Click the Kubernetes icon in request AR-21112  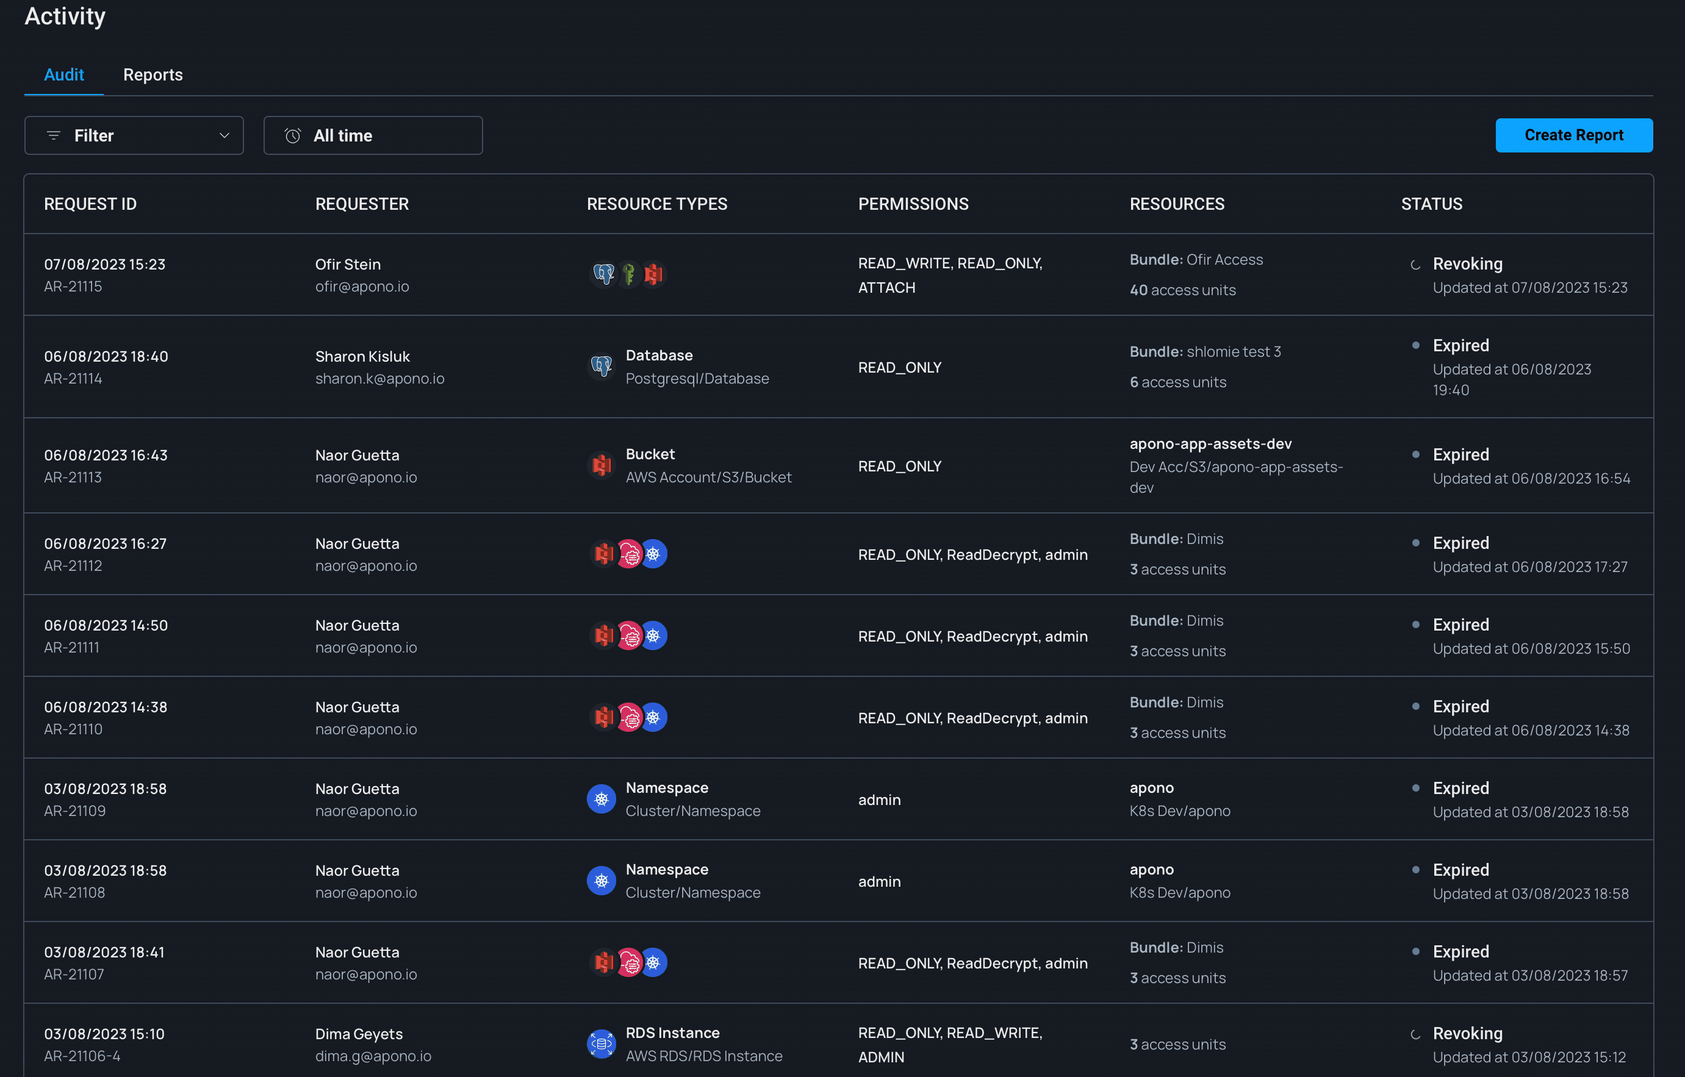[x=653, y=554]
